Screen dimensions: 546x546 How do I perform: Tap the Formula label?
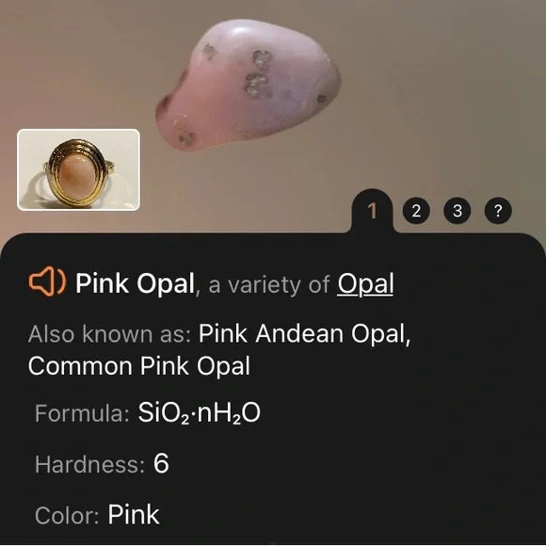(x=82, y=413)
